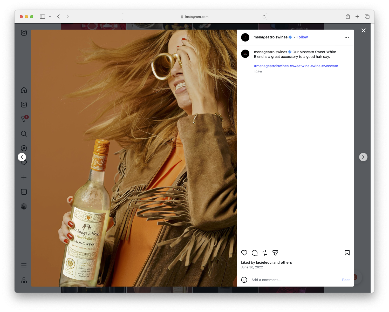Click menageatroiswines avatar beside caption
The image size is (389, 312).
point(245,54)
